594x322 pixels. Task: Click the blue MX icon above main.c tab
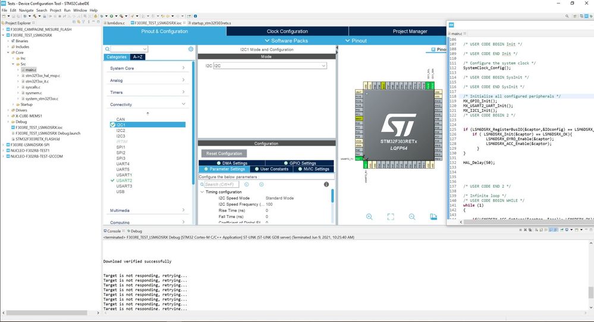click(451, 25)
